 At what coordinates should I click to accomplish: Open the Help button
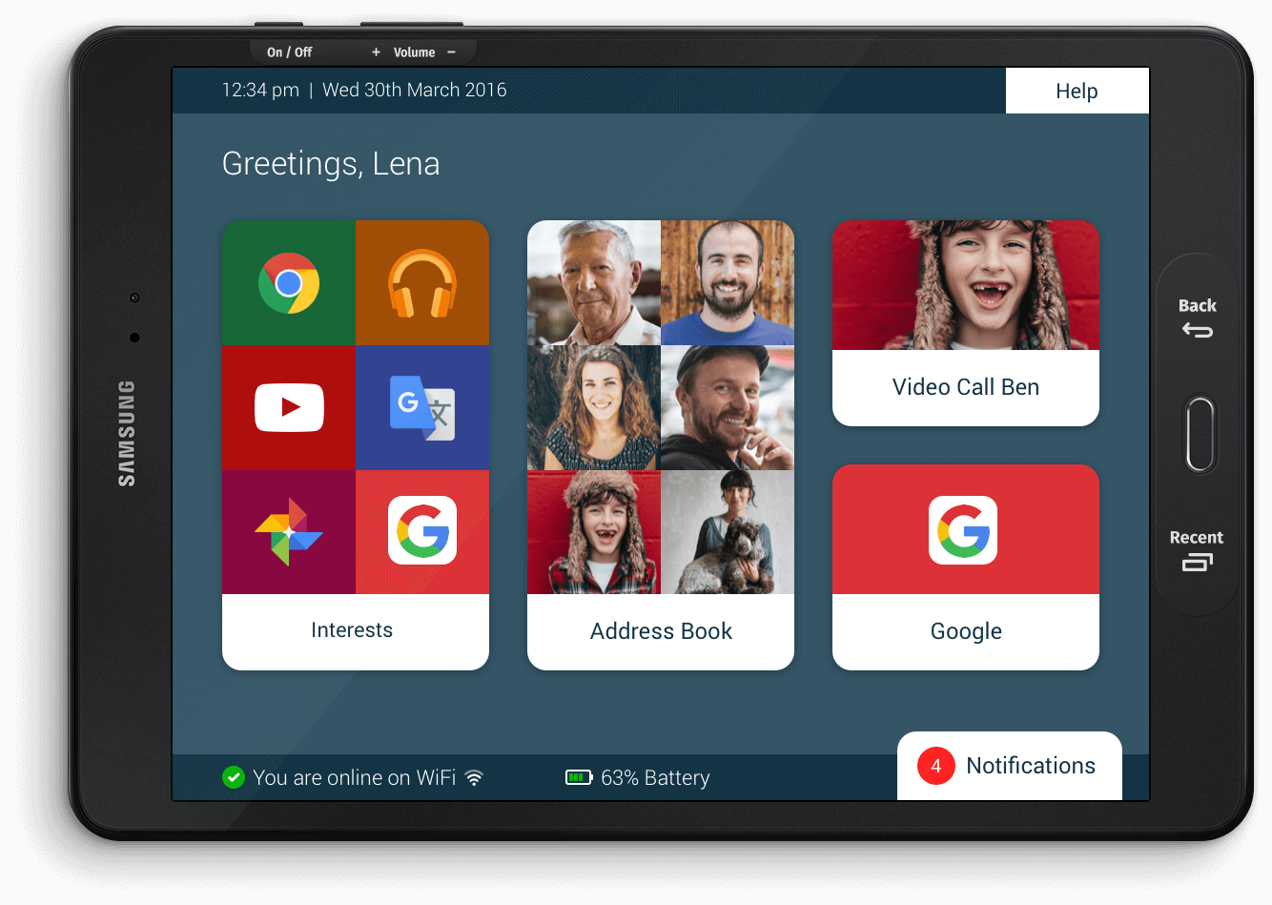(x=1077, y=91)
